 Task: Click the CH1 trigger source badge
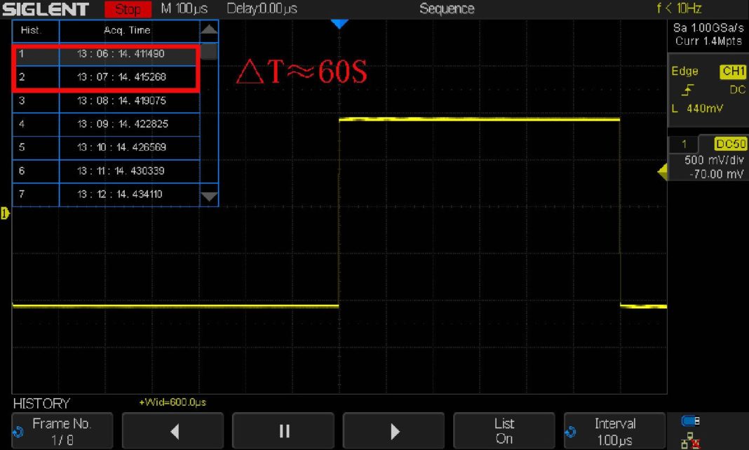click(x=734, y=71)
